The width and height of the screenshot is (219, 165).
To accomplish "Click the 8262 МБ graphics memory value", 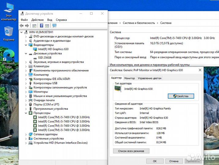I will click(x=161, y=128).
